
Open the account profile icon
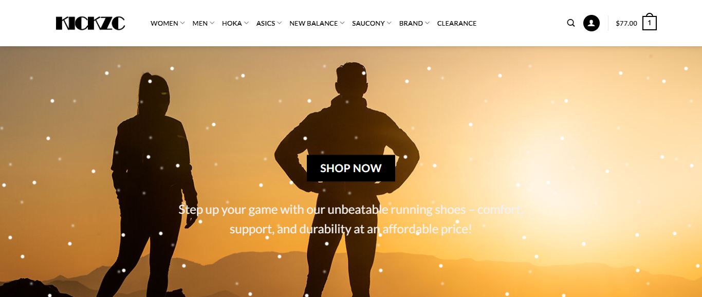point(592,23)
